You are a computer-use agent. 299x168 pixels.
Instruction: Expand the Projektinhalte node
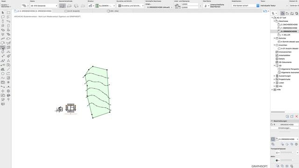tap(274, 79)
